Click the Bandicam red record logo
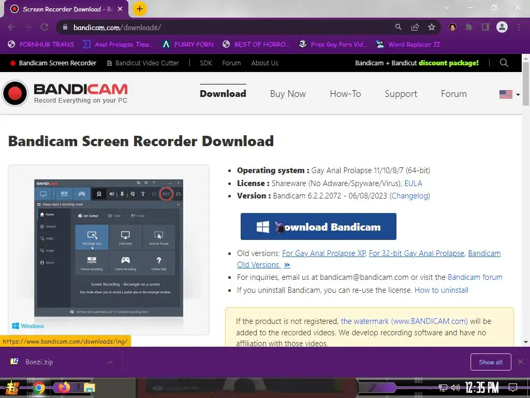Image resolution: width=530 pixels, height=398 pixels. pyautogui.click(x=15, y=93)
